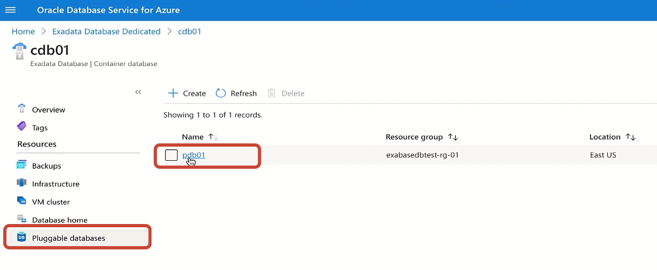Screen dimensions: 657x270
Task: Go to Backups resource
Action: click(46, 166)
